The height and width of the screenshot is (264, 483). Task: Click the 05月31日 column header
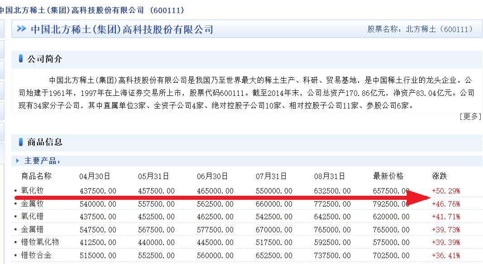coord(153,176)
